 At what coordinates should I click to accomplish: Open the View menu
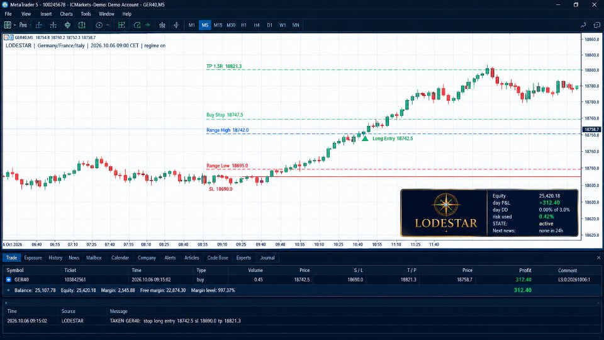pyautogui.click(x=26, y=14)
